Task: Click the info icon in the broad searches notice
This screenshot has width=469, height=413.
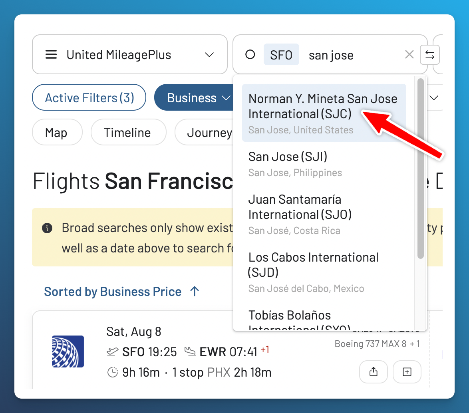Action: pos(47,228)
